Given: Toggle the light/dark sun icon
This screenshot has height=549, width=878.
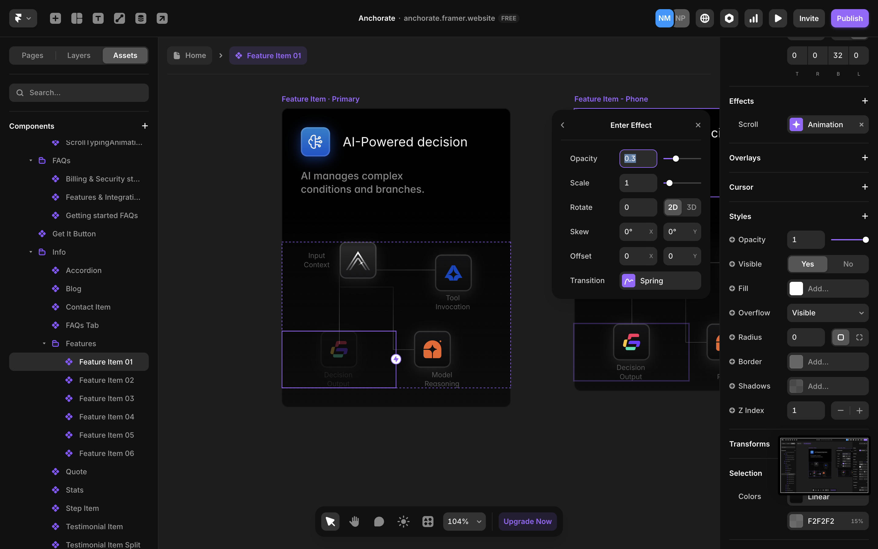Looking at the screenshot, I should tap(403, 522).
